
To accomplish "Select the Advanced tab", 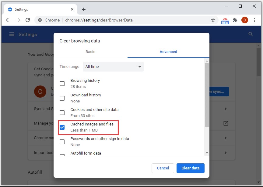I will 168,52.
